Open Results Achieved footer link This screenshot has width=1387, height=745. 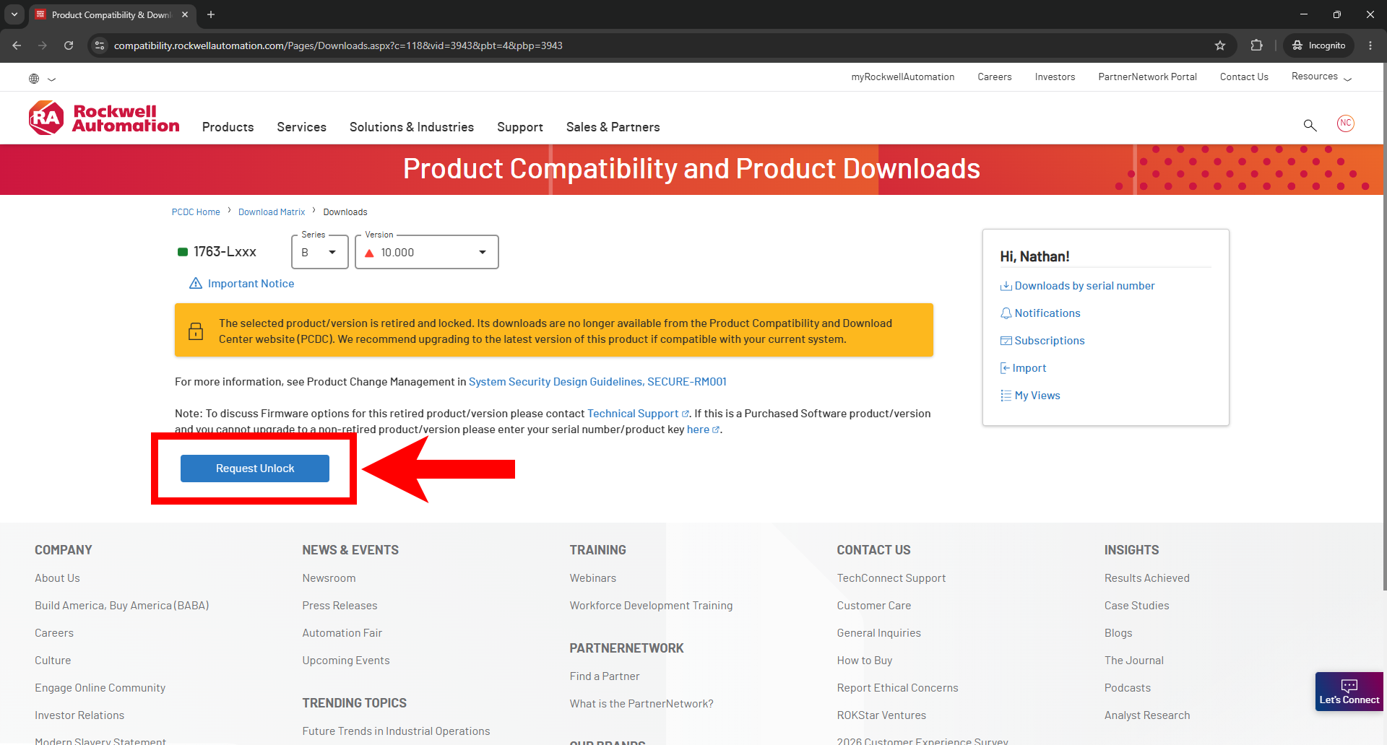[x=1146, y=578]
